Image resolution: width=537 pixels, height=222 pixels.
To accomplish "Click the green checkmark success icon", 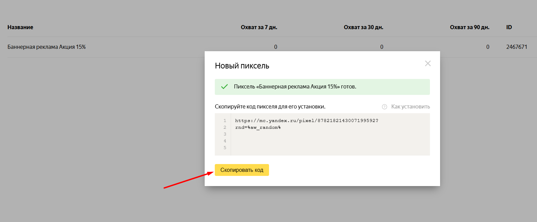I will tap(224, 87).
